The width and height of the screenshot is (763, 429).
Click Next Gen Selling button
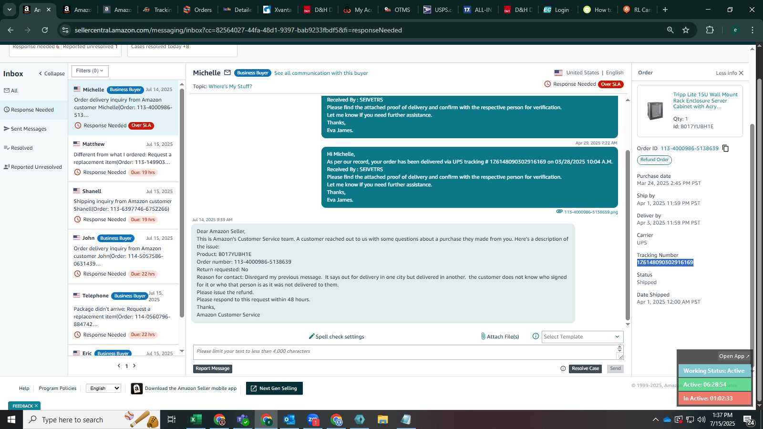pos(274,388)
